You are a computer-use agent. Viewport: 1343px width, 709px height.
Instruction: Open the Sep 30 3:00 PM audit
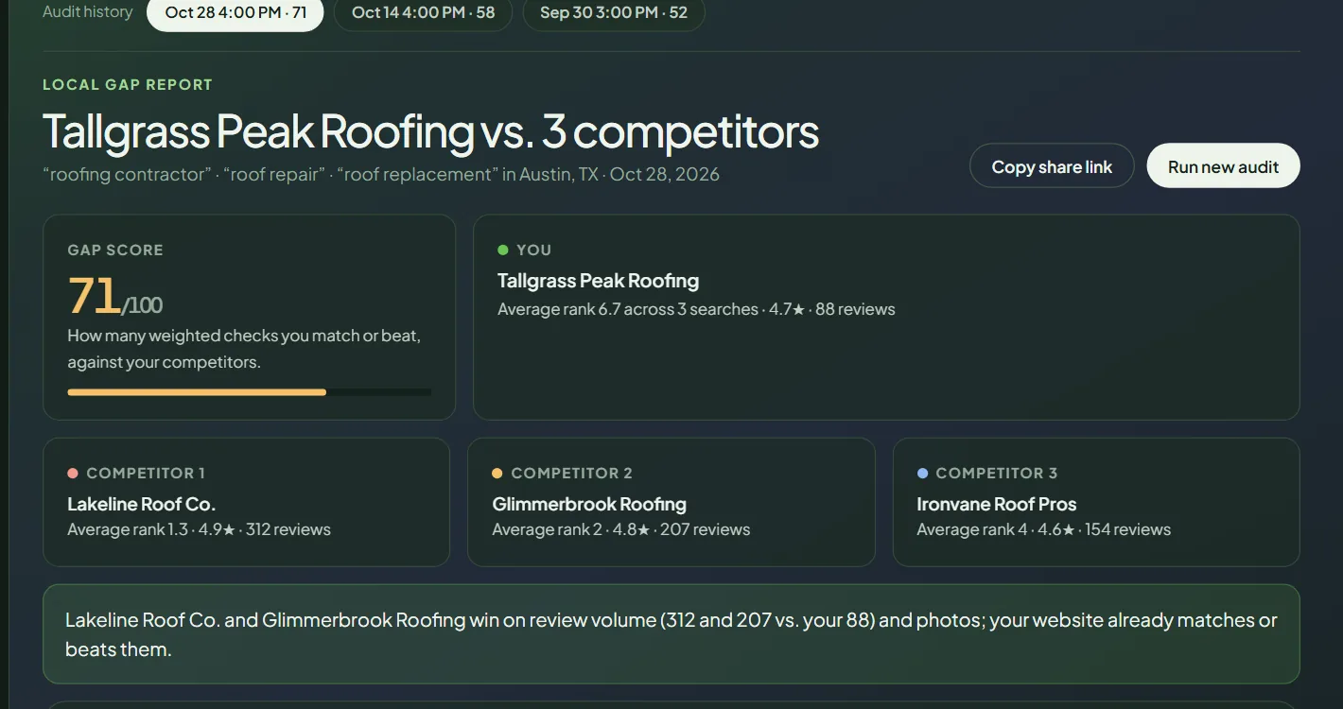point(614,13)
